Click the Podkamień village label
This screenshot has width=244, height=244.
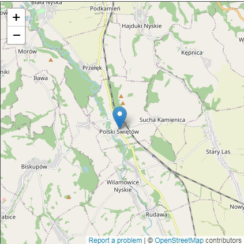pos(105,9)
